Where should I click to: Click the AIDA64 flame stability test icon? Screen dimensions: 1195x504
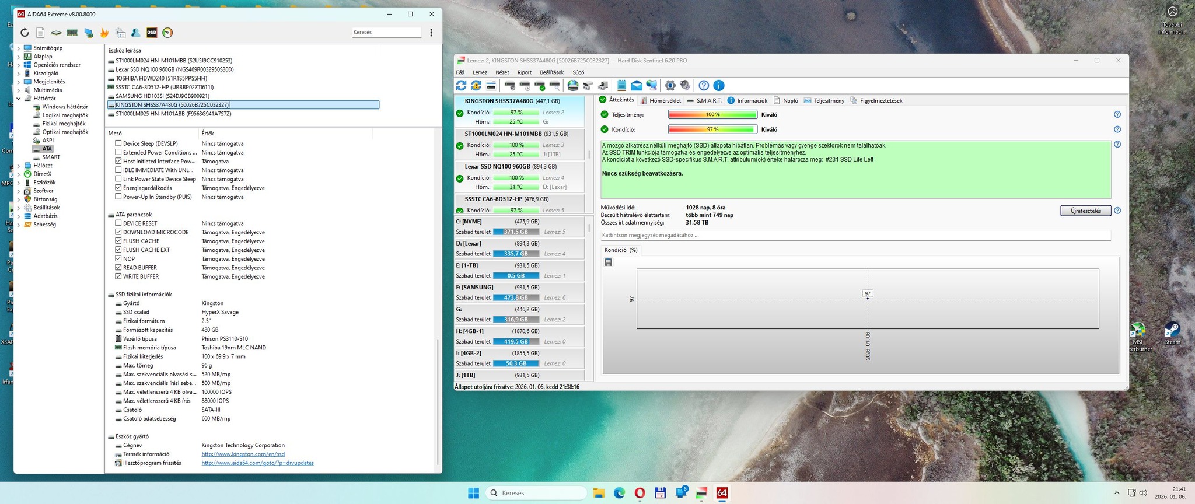click(x=104, y=33)
